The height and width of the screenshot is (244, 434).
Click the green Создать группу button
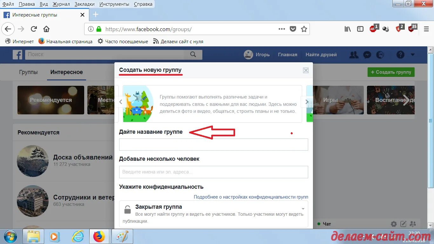click(x=391, y=72)
